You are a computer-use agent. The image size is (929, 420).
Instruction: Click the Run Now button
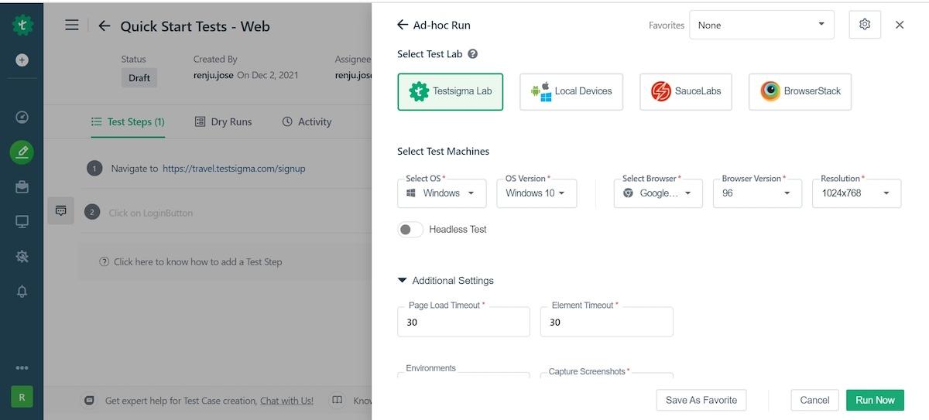click(x=875, y=400)
